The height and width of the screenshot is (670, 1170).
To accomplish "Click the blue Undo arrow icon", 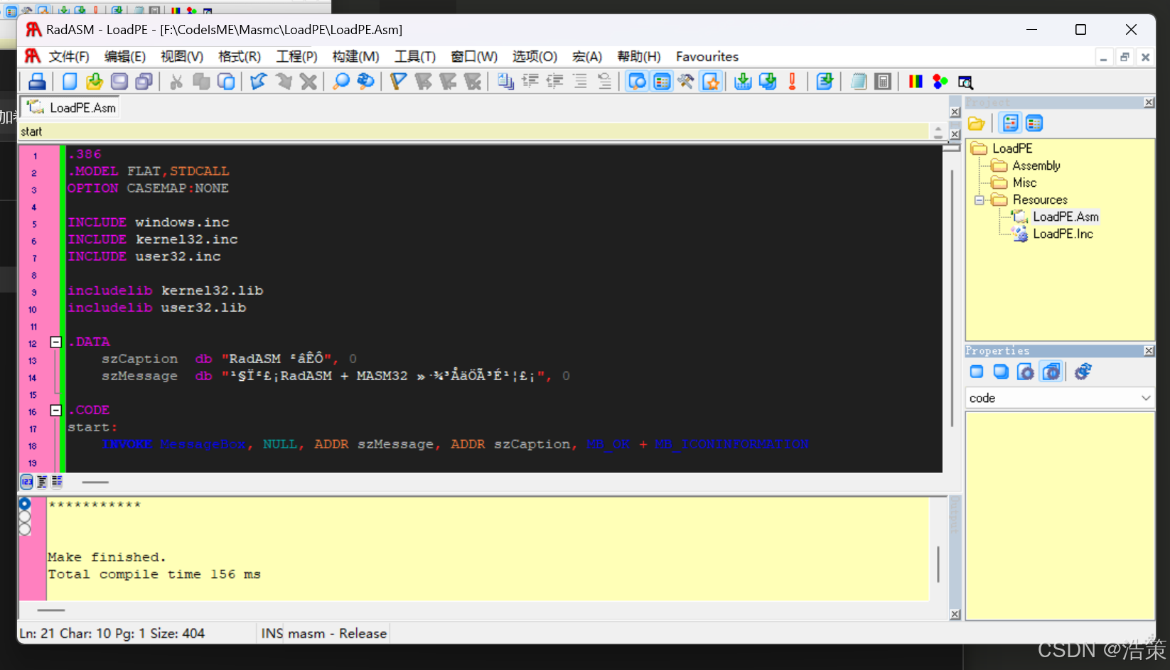I will (259, 82).
